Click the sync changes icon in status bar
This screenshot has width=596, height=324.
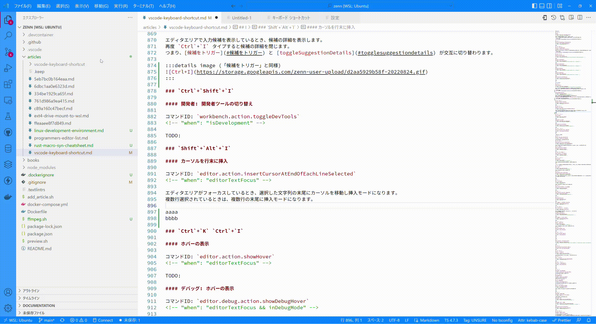62,320
